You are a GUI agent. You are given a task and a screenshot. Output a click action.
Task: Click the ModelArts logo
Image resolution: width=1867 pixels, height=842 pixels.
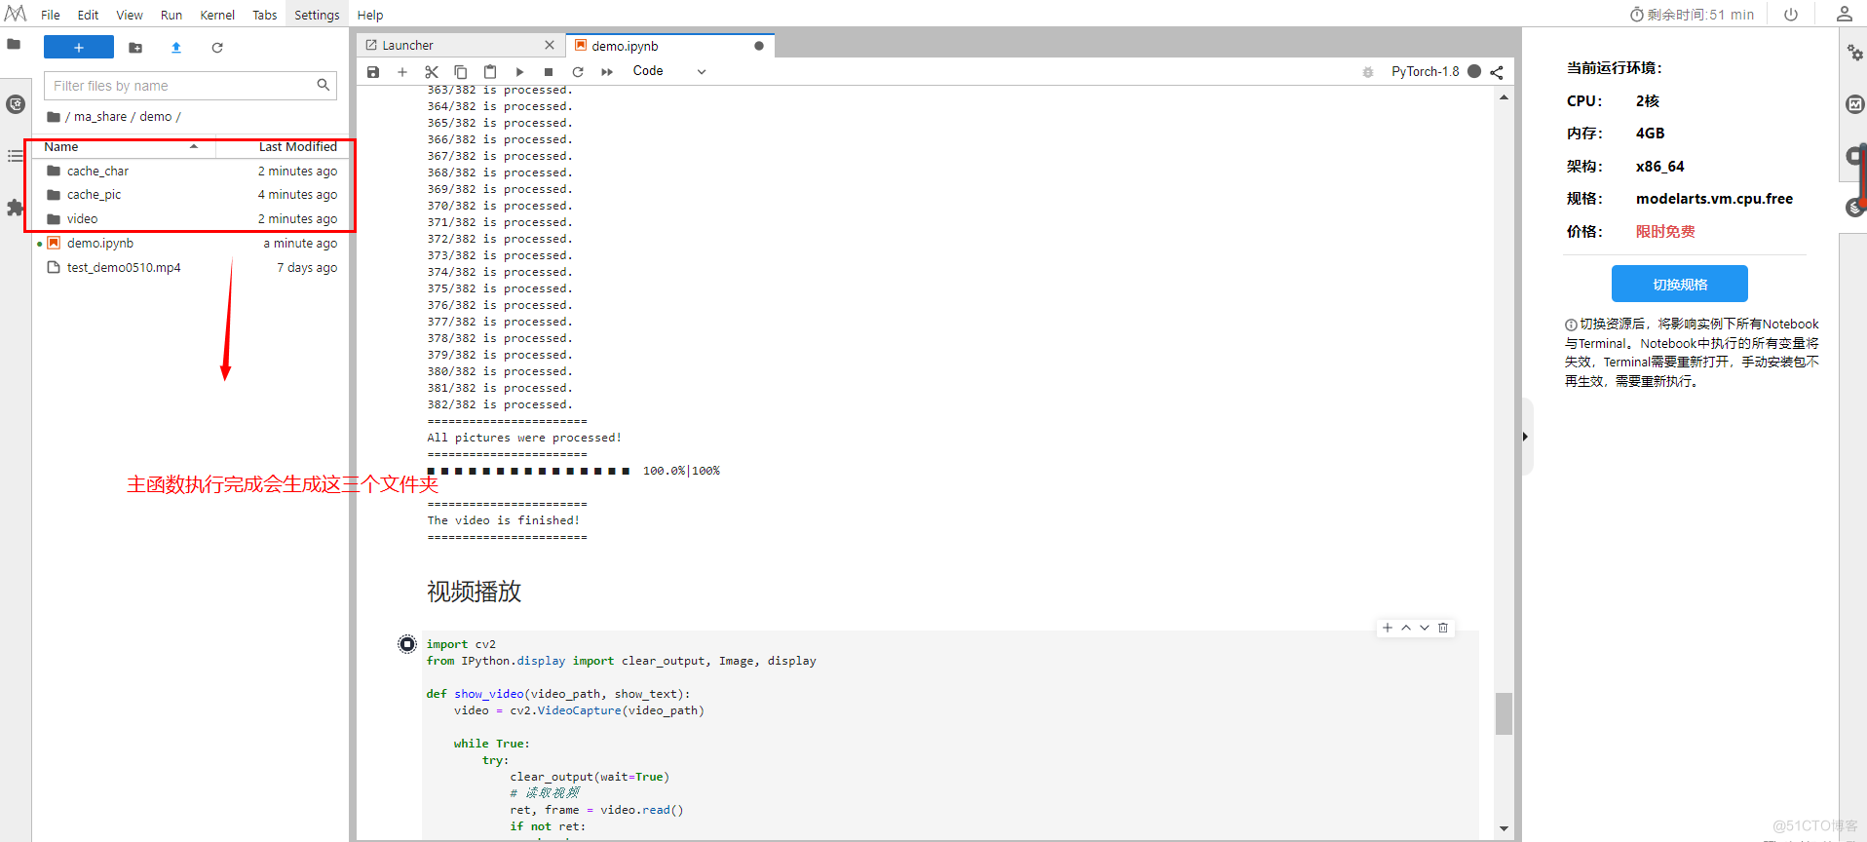click(16, 14)
